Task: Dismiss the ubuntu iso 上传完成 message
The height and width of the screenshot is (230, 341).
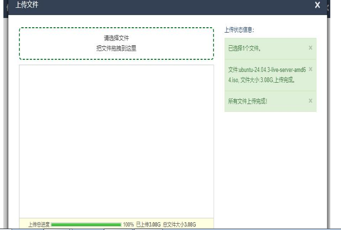Action: tap(310, 69)
